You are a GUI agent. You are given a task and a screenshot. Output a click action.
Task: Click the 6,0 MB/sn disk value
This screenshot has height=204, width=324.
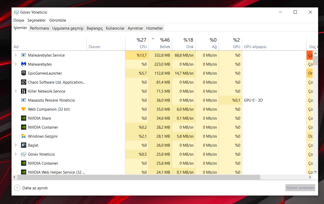(185, 109)
